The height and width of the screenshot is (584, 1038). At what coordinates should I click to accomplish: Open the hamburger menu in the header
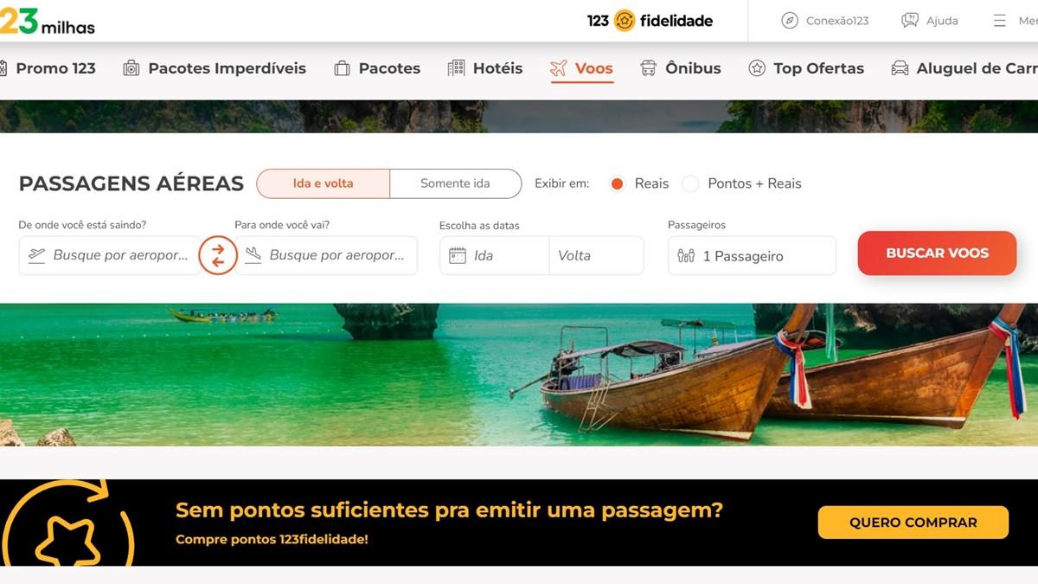click(1000, 21)
